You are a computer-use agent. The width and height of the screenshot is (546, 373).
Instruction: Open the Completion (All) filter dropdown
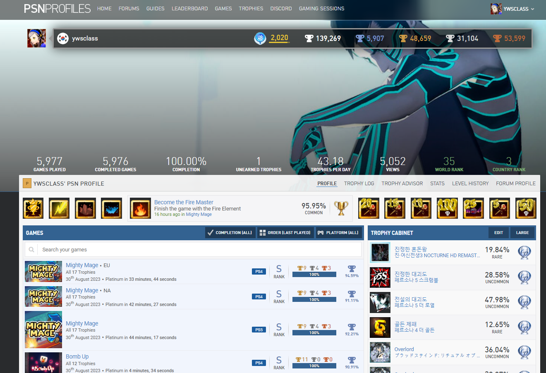pos(230,233)
